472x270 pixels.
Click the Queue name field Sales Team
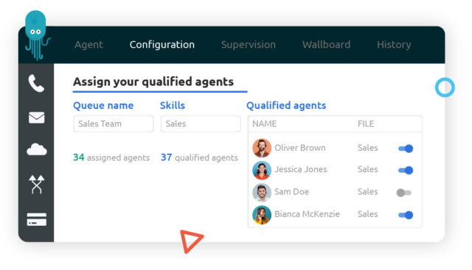click(113, 124)
